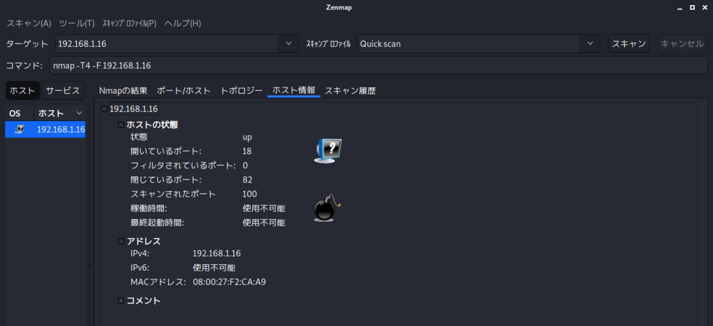713x326 pixels.
Task: Click the 最終起動時間 label
Action: (x=157, y=223)
